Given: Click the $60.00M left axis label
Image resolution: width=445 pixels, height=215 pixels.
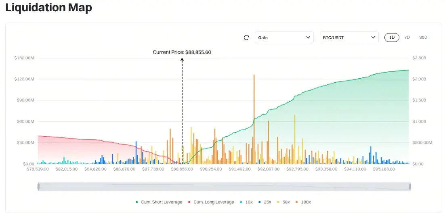Looking at the screenshot, I should (25, 122).
